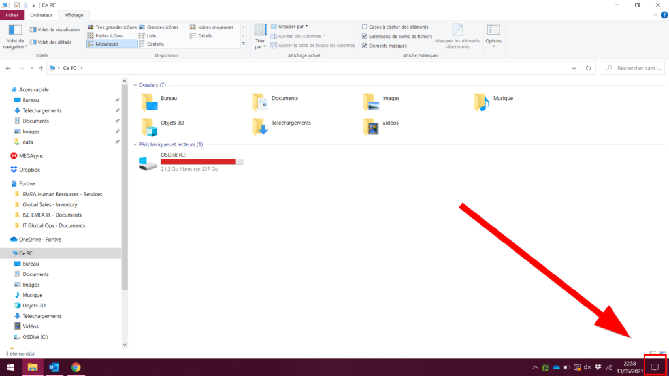Open the Windows notification center icon
This screenshot has width=669, height=376.
(655, 368)
